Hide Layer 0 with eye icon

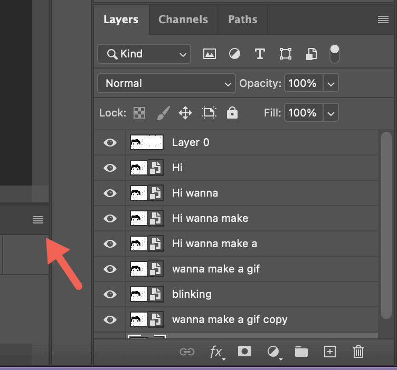(110, 142)
